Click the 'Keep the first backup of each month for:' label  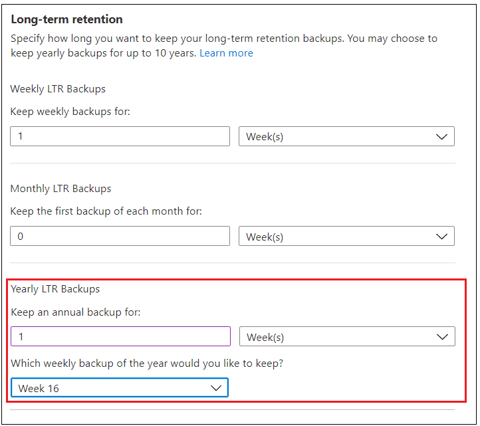pyautogui.click(x=106, y=211)
